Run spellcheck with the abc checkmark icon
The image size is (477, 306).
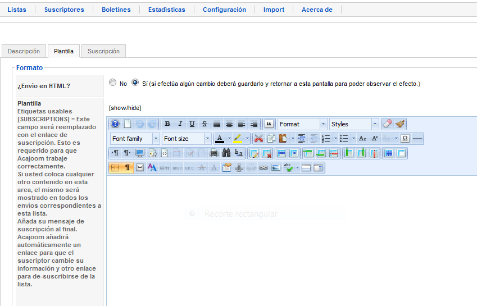[x=288, y=168]
